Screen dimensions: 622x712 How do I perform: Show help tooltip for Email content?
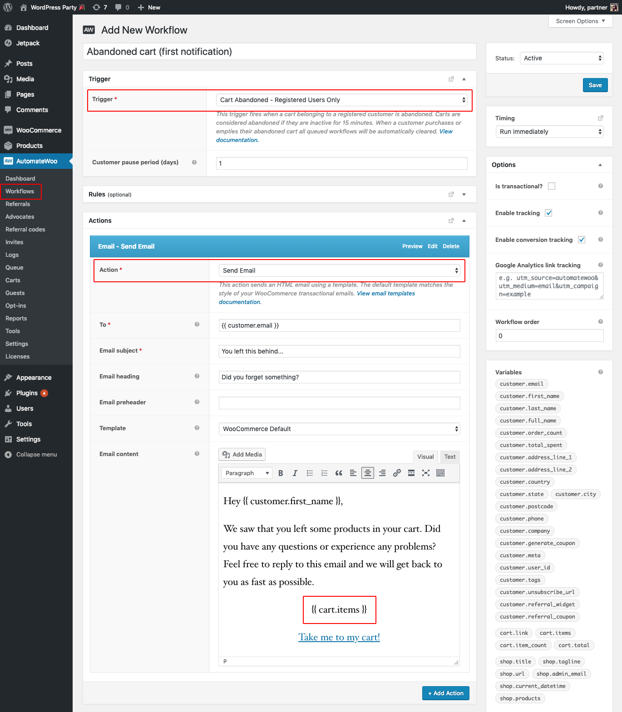click(x=197, y=454)
